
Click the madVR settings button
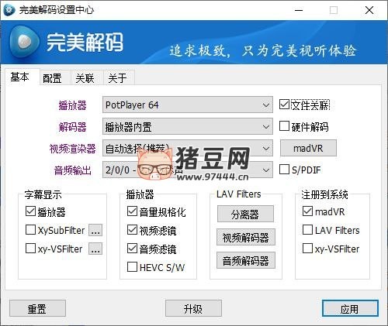[x=308, y=148]
